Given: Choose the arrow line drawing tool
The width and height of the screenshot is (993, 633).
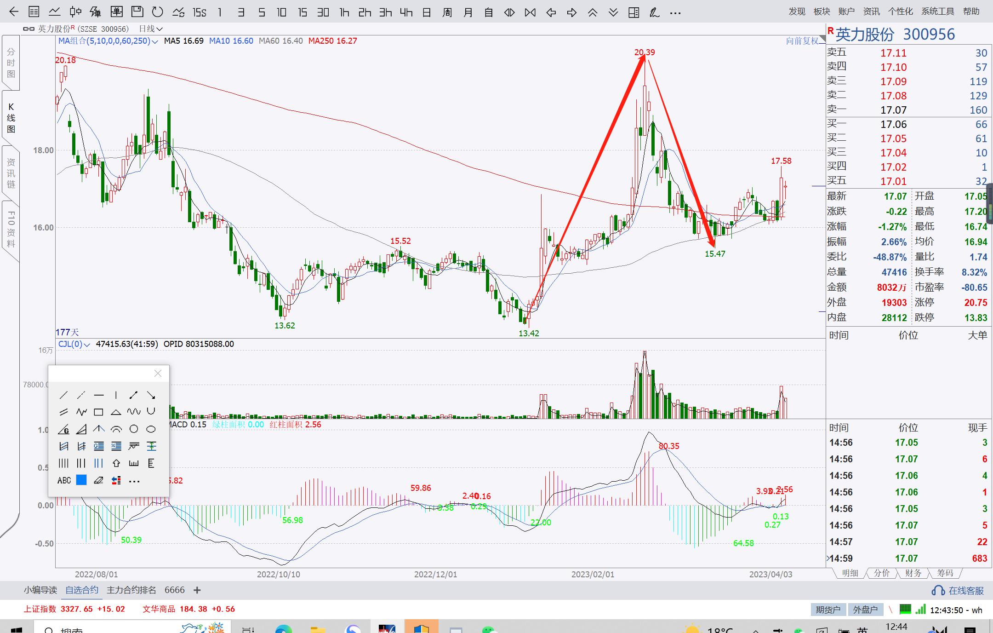Looking at the screenshot, I should coord(151,395).
